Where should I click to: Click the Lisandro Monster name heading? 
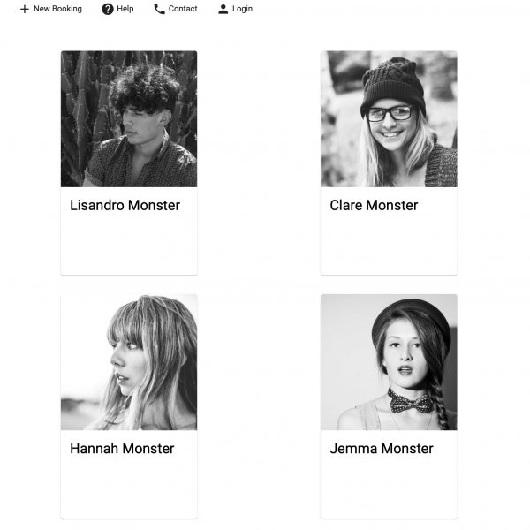click(x=125, y=205)
